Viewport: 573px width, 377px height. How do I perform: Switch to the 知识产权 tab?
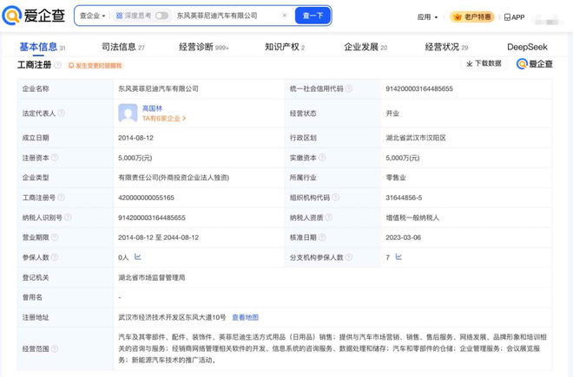(285, 47)
